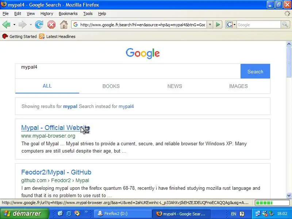Screen dimensions: 292x219
Task: Open the network computers tray icon
Action: pyautogui.click(x=258, y=214)
